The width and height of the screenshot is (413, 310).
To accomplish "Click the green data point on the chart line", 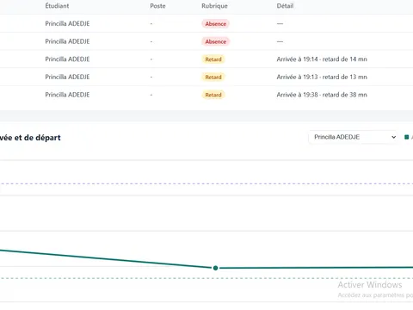I will tap(215, 268).
